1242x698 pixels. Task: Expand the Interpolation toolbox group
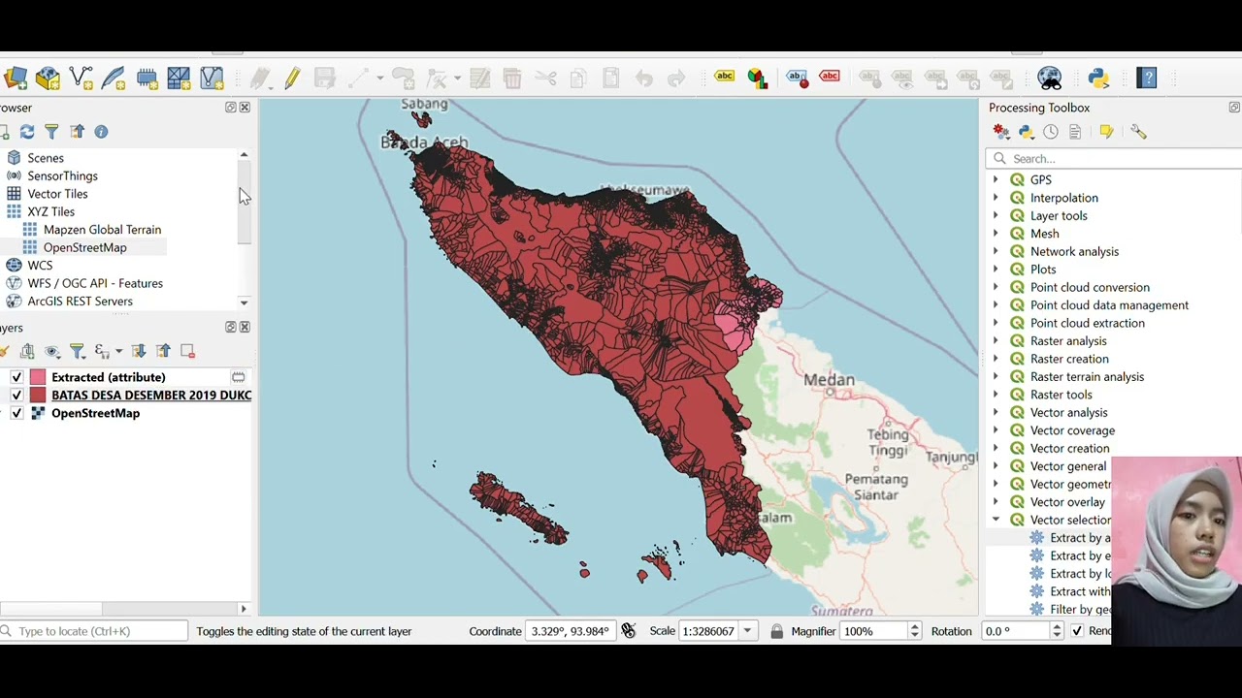pyautogui.click(x=996, y=198)
